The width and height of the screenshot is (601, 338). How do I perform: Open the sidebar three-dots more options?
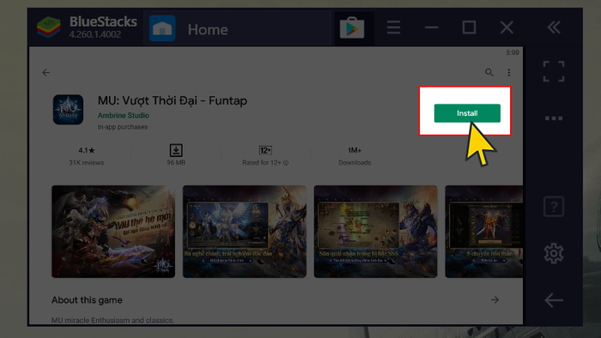click(554, 118)
